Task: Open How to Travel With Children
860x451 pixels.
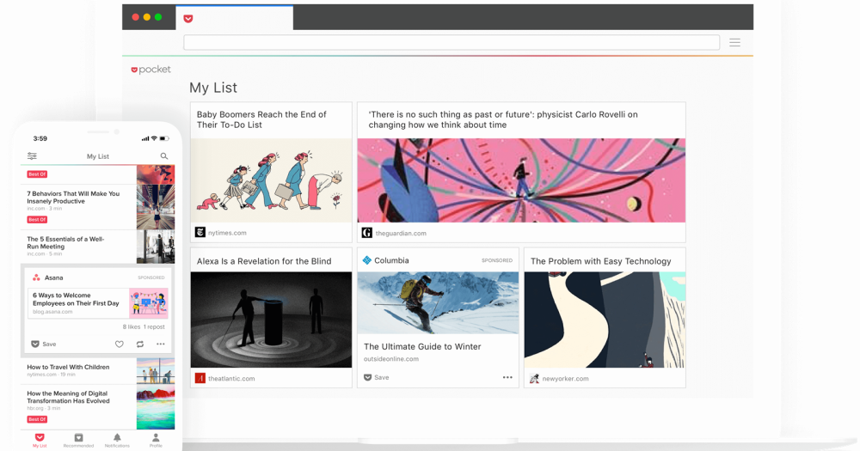Action: click(x=68, y=367)
